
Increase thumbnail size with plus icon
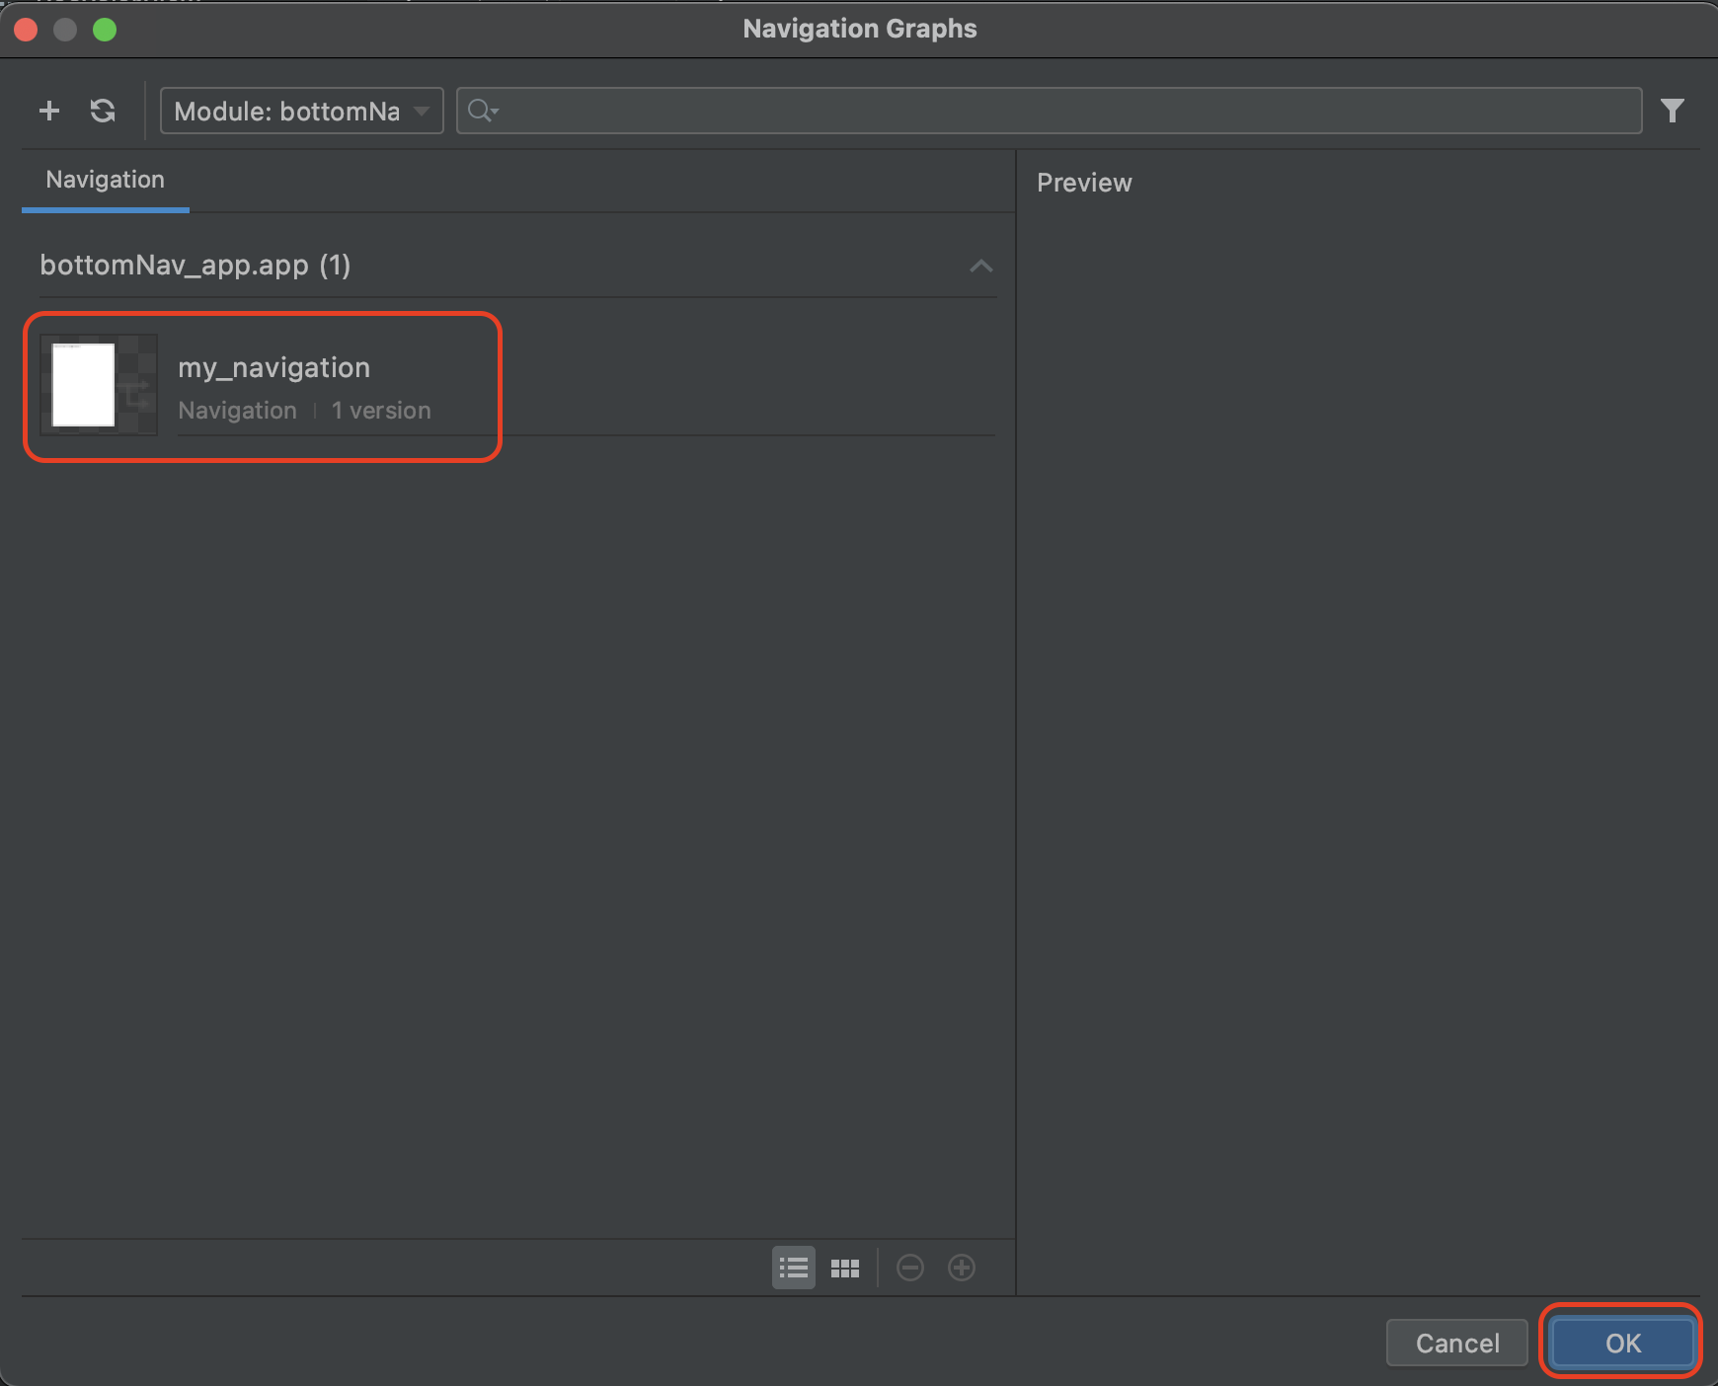(962, 1268)
